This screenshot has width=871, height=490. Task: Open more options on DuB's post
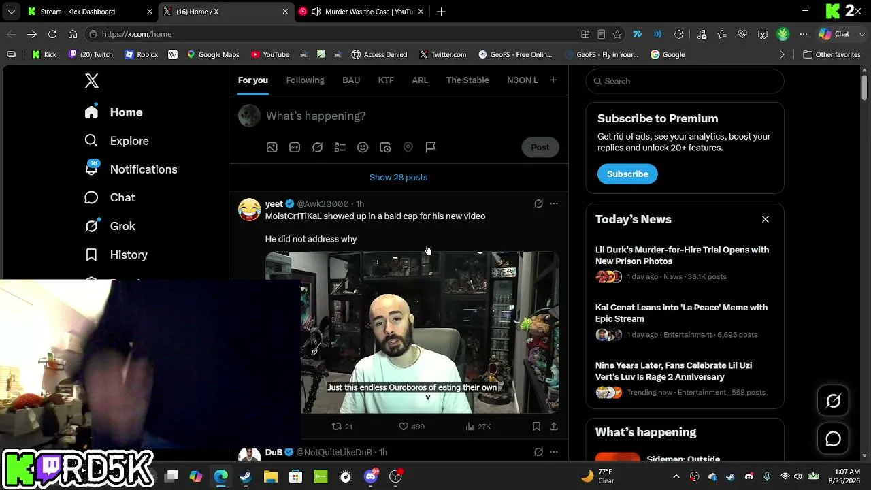tap(554, 452)
